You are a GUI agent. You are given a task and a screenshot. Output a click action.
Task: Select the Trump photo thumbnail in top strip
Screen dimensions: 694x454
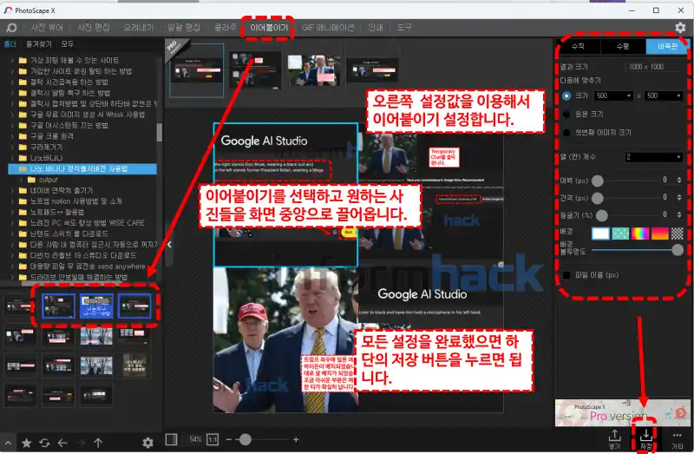[314, 70]
